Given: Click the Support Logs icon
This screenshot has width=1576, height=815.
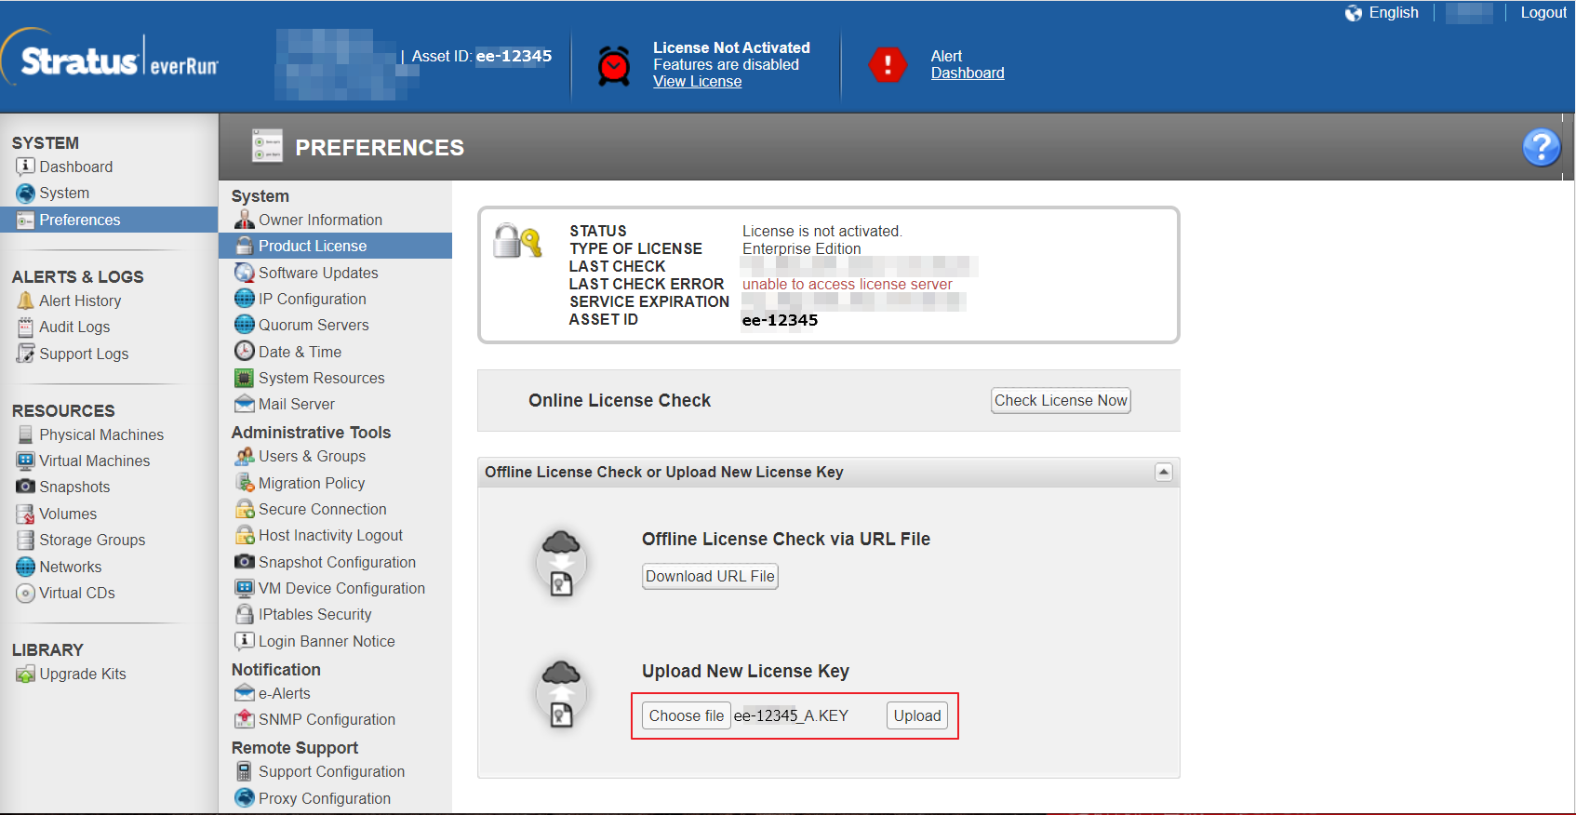Looking at the screenshot, I should pyautogui.click(x=25, y=354).
